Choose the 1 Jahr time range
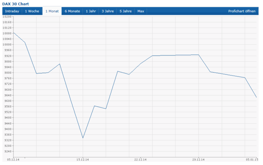This screenshot has height=165, width=263. [x=91, y=11]
